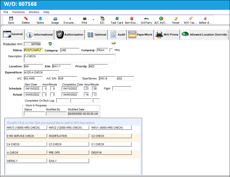This screenshot has height=177, width=230.
Task: Switch to the Optional tab
Action: [96, 35]
